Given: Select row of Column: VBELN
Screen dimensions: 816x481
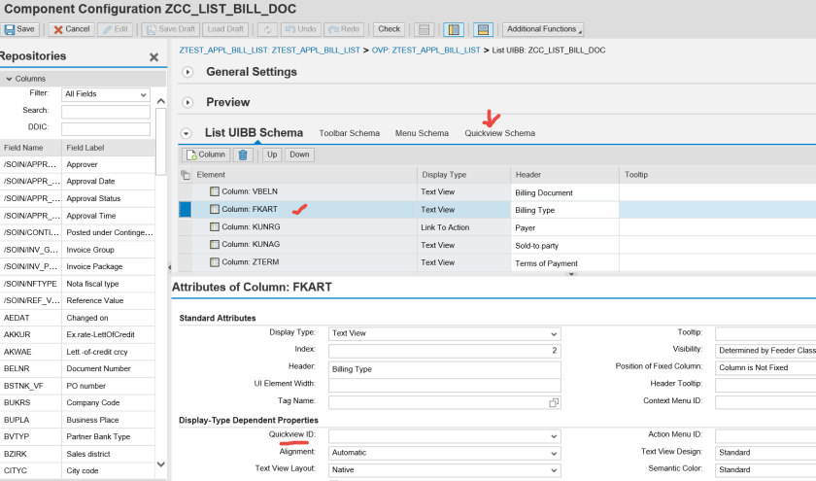Looking at the screenshot, I should [x=185, y=192].
